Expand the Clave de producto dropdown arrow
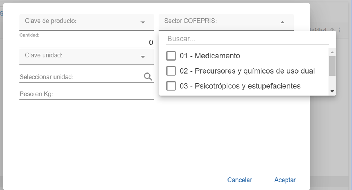The image size is (352, 190). coord(143,22)
